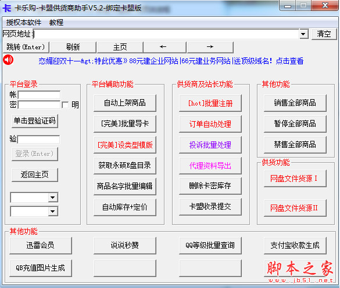This screenshot has height=288, width=340.
Task: Click 自动库存+定价 button
Action: click(125, 207)
